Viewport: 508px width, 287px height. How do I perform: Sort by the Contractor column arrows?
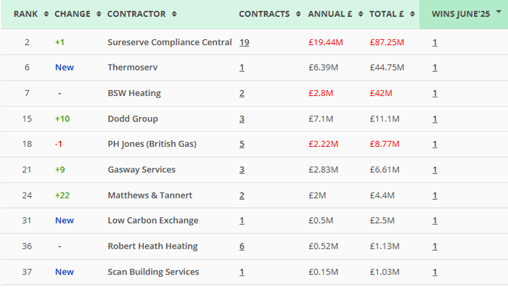[174, 14]
